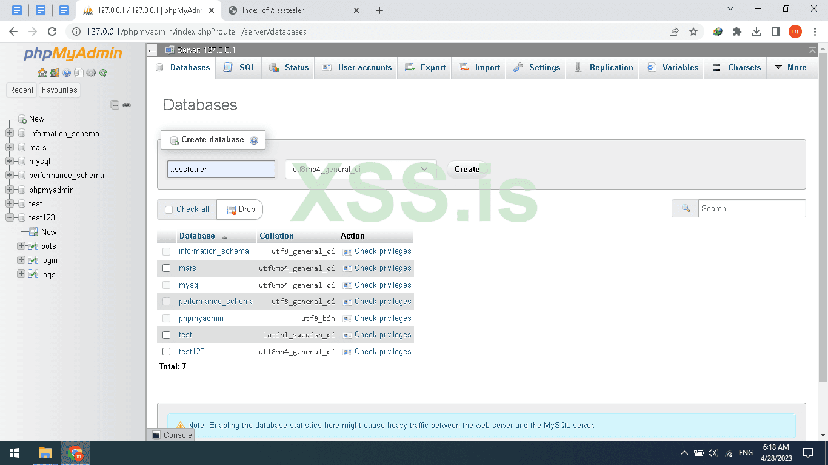Open the User accounts tab
This screenshot has width=828, height=465.
pyautogui.click(x=356, y=68)
